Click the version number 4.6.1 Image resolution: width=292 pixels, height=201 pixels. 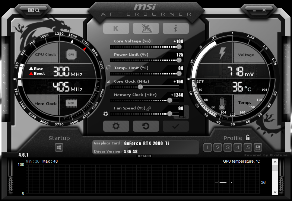(23, 155)
